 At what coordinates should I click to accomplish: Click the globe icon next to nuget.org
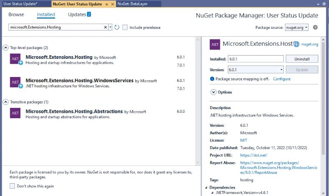[296, 44]
